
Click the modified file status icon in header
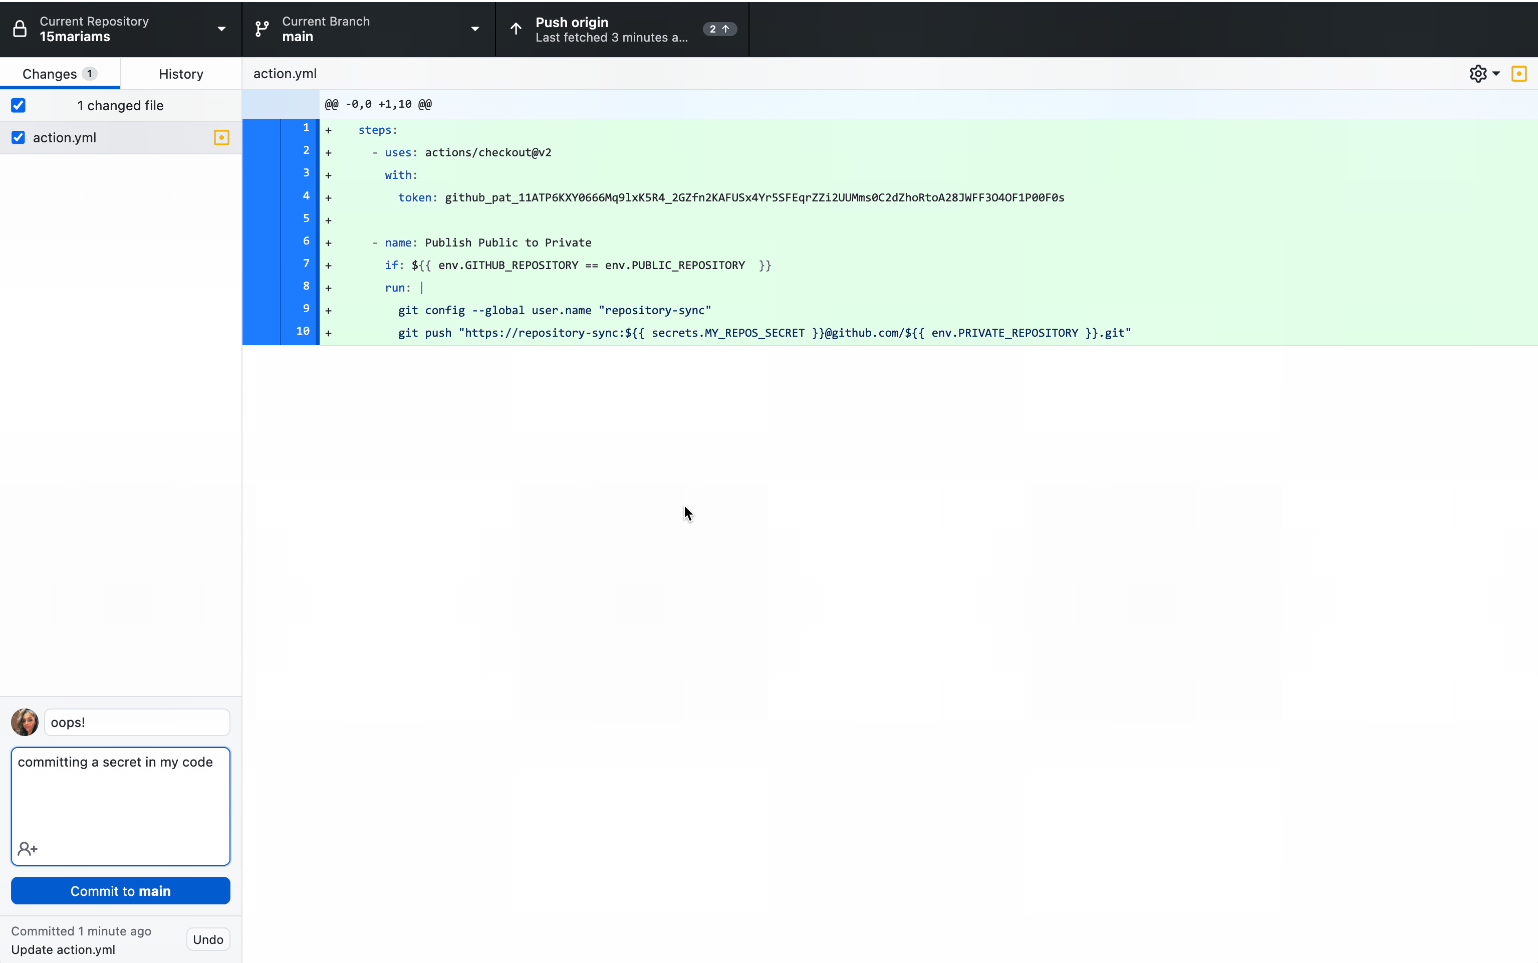(x=1519, y=74)
